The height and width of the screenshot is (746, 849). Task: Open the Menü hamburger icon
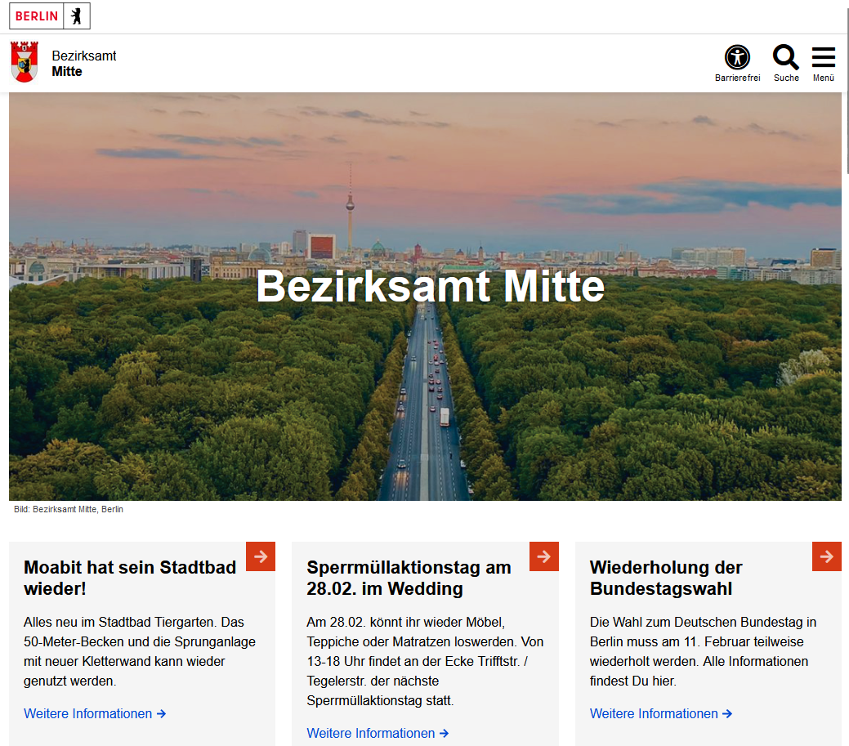coord(824,56)
